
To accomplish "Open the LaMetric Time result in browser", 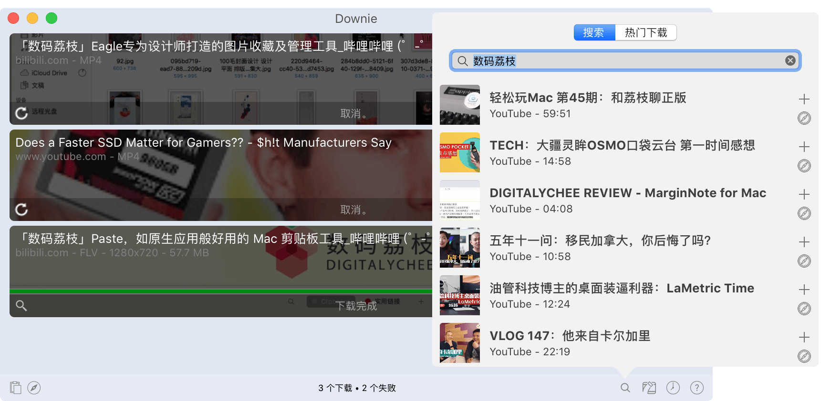I will [804, 309].
